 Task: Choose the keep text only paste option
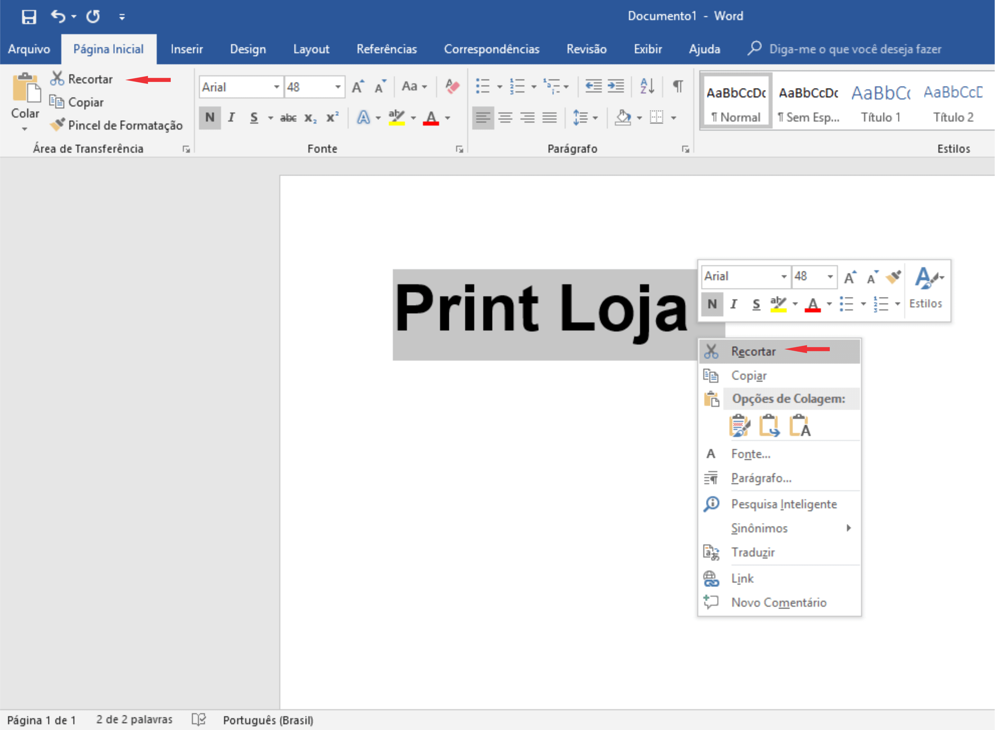800,426
